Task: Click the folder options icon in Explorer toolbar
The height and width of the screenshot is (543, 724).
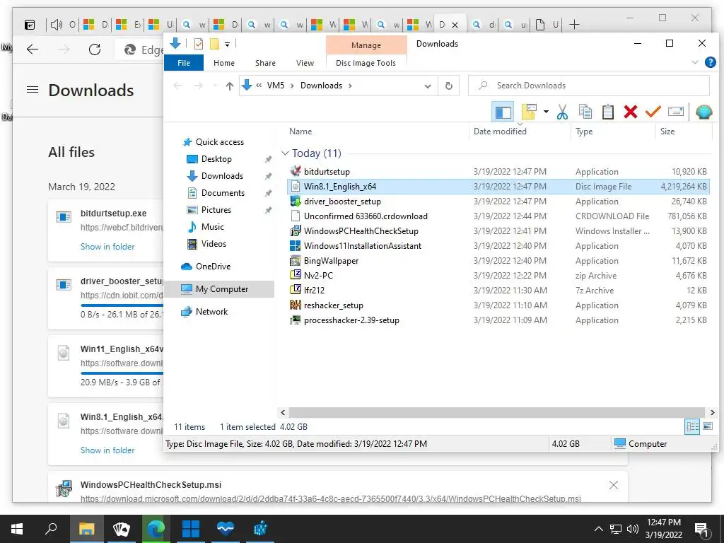Action: 529,112
